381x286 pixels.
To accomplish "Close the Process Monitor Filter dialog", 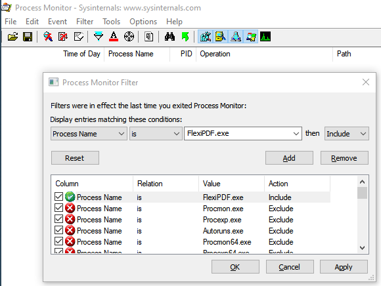I will pyautogui.click(x=366, y=82).
